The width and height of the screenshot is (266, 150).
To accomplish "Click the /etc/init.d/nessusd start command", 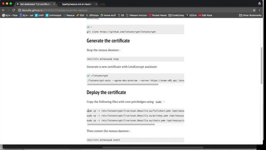I will [103, 140].
